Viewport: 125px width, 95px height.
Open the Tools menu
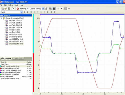pos(16,5)
